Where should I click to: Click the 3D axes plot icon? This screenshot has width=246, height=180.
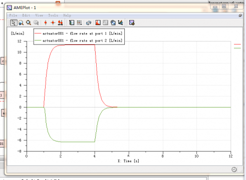click(120, 22)
